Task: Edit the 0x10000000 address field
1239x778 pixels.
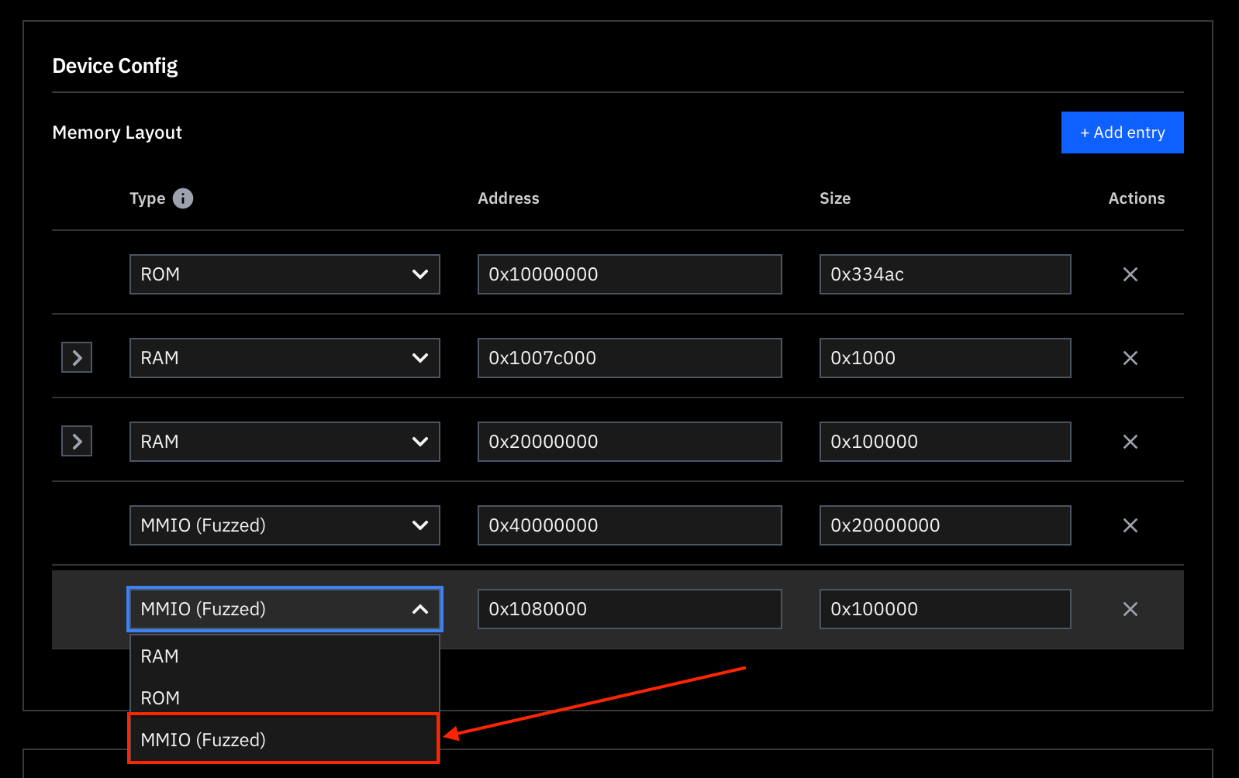Action: [629, 274]
